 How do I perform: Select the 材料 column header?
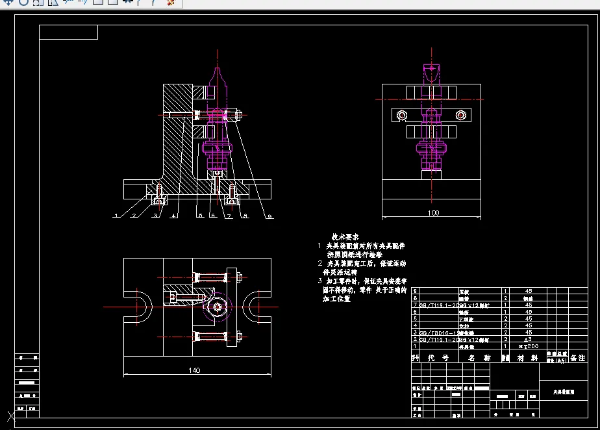coord(527,358)
